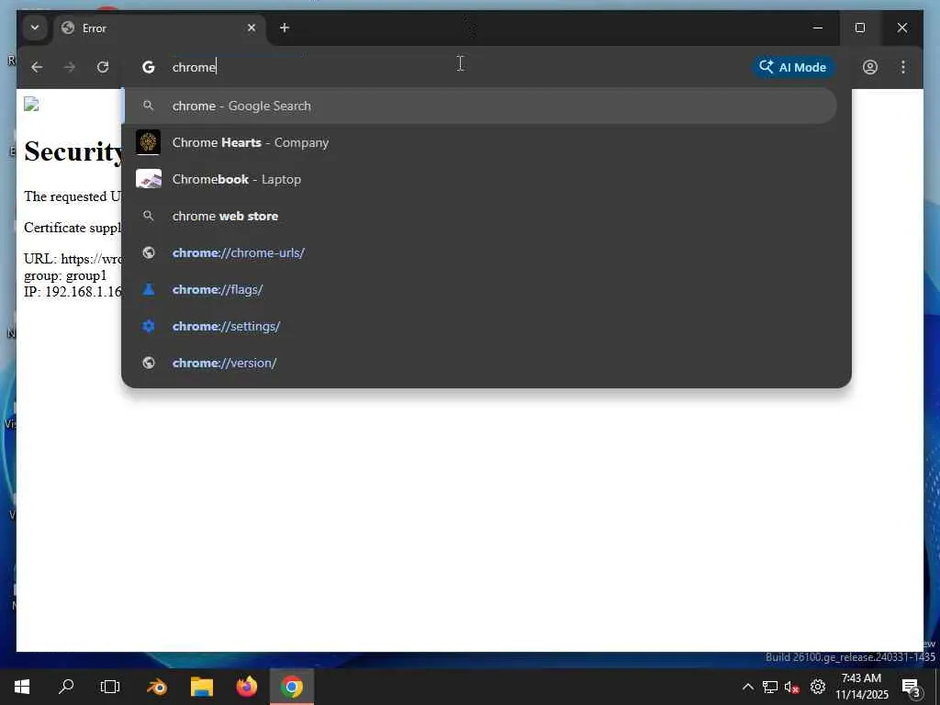Viewport: 940px width, 705px height.
Task: Click the globe icon beside chrome://version/
Action: tap(149, 363)
